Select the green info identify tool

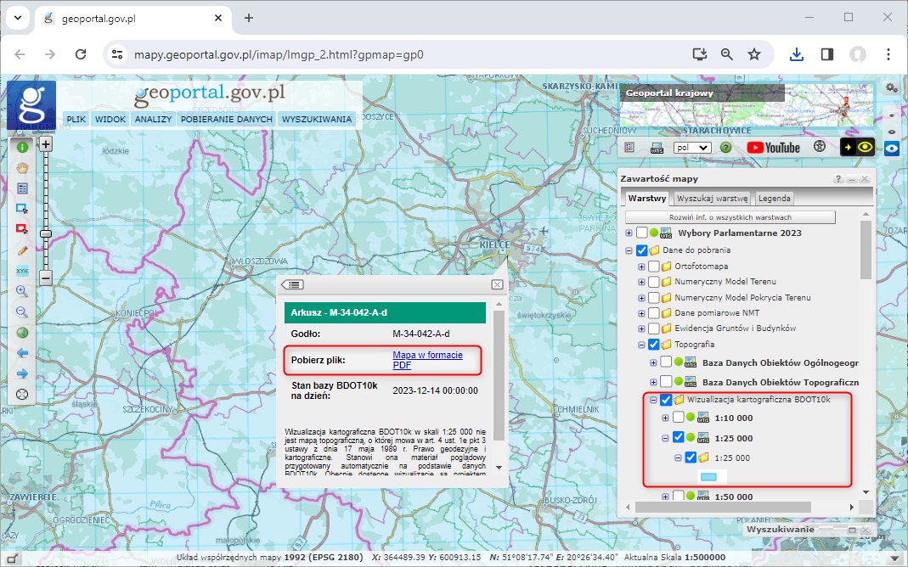(22, 147)
